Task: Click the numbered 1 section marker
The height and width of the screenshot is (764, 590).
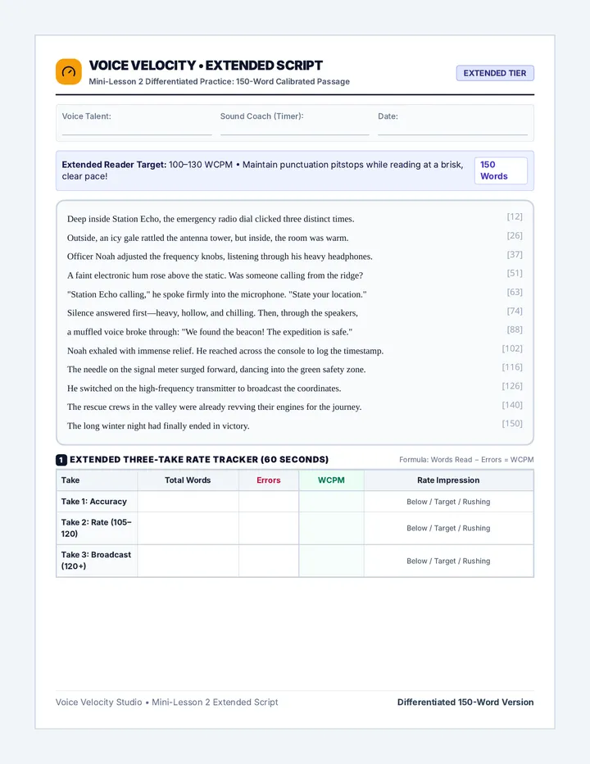Action: 61,460
